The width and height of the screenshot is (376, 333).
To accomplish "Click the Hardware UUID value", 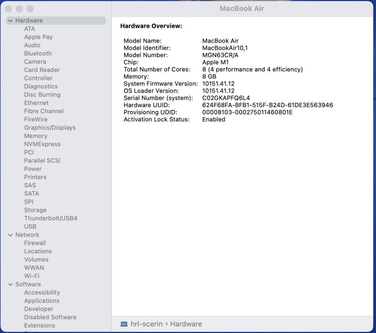I will (267, 105).
